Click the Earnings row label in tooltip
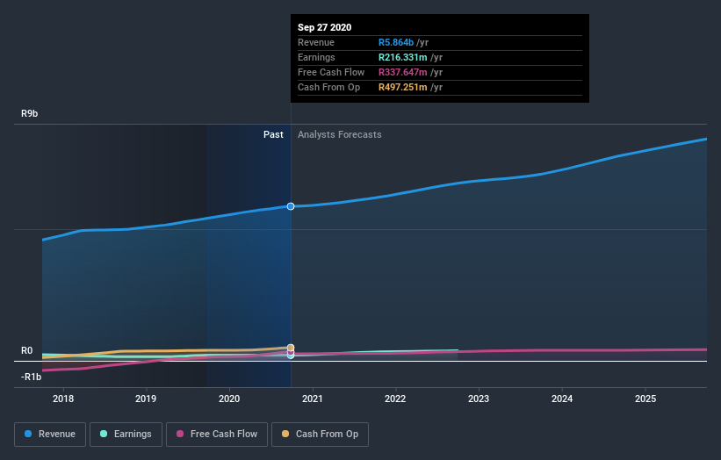Viewport: 721px width, 460px height. click(316, 57)
